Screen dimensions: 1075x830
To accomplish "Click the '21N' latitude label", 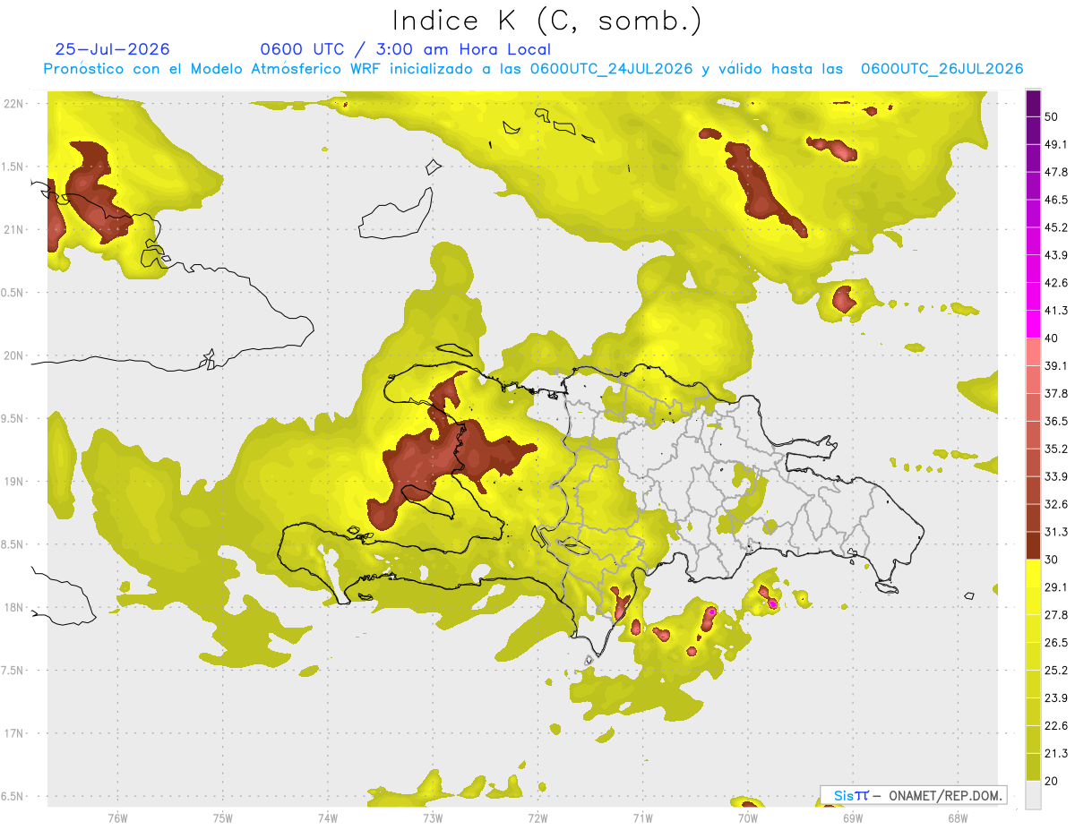I will pyautogui.click(x=14, y=230).
